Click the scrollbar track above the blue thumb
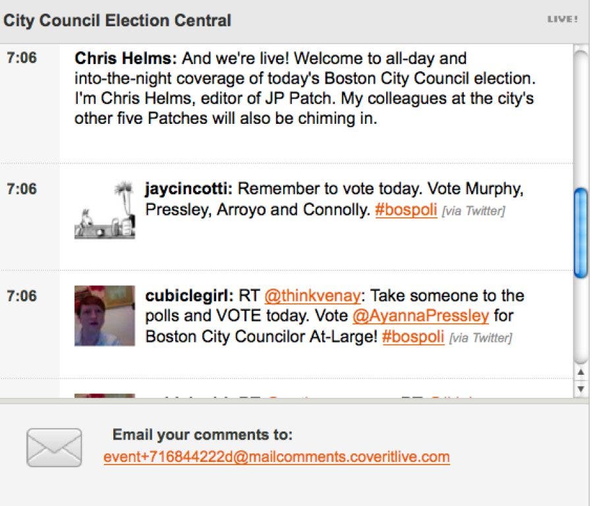The height and width of the screenshot is (506, 595). pos(581,119)
